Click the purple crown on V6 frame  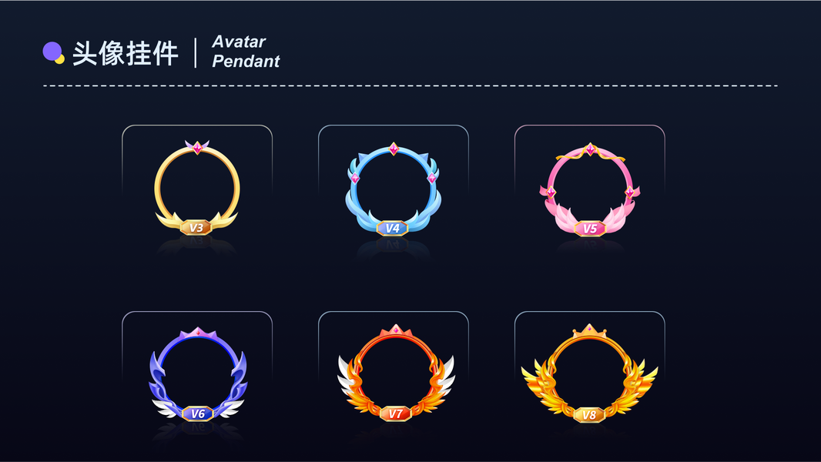[x=197, y=333]
